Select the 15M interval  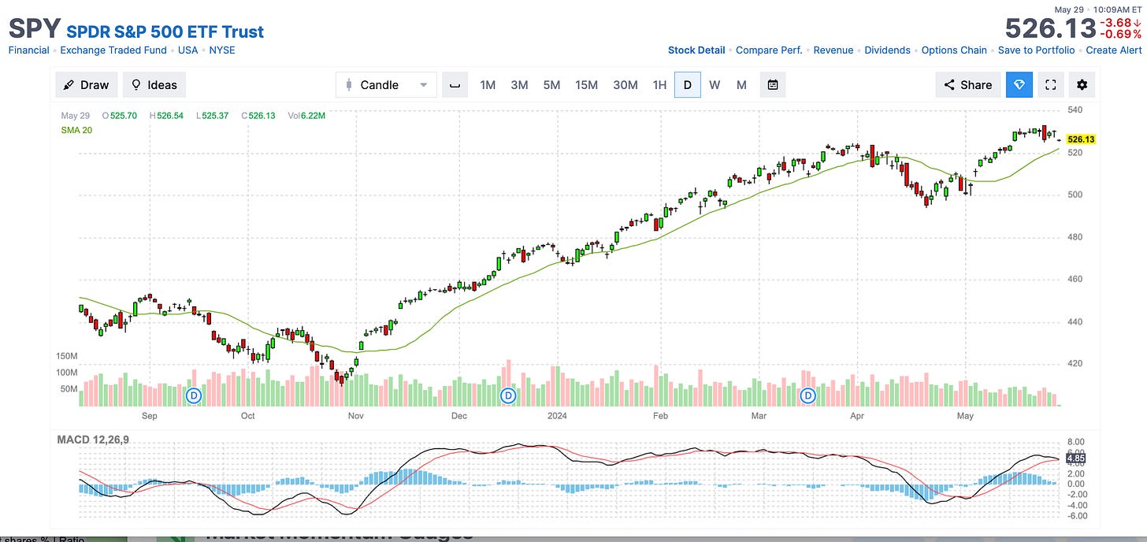pos(586,85)
